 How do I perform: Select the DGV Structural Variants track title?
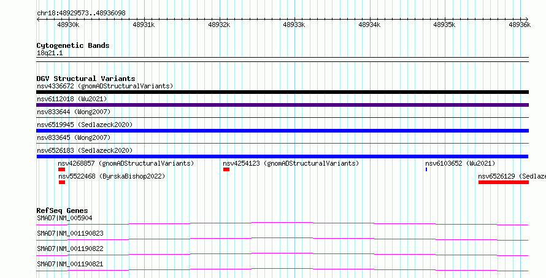pyautogui.click(x=86, y=79)
